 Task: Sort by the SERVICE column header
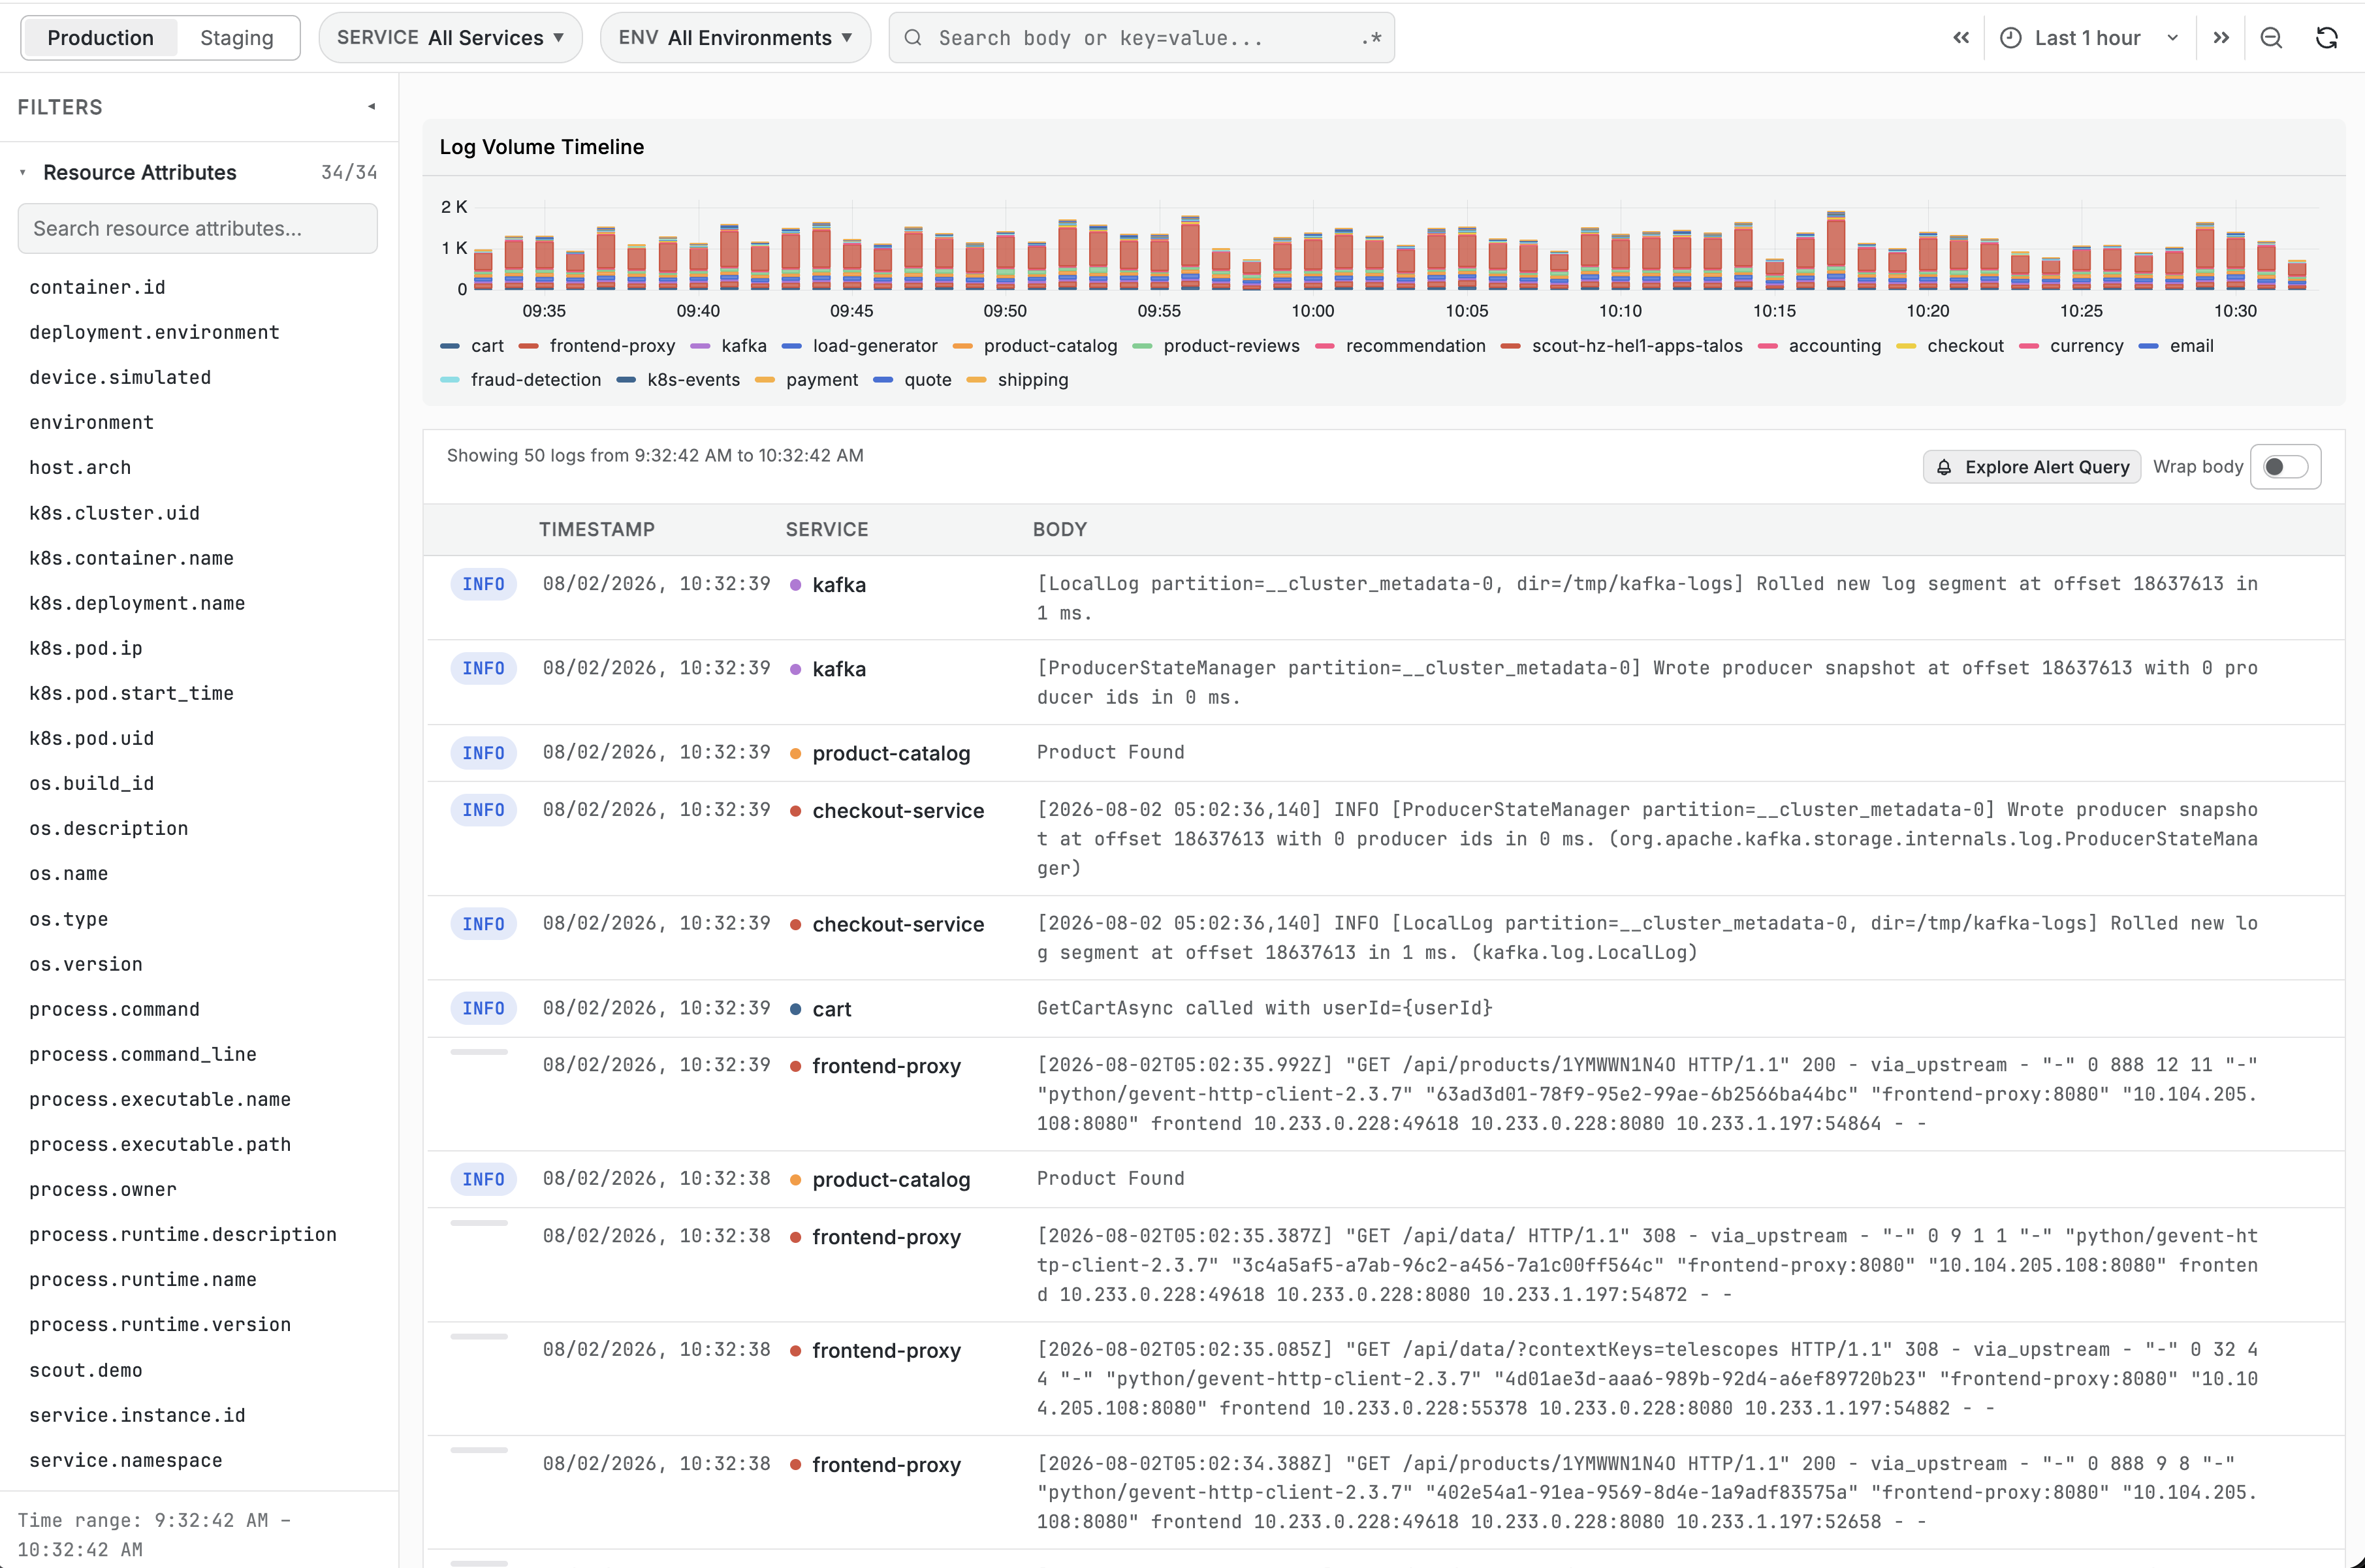pos(827,529)
